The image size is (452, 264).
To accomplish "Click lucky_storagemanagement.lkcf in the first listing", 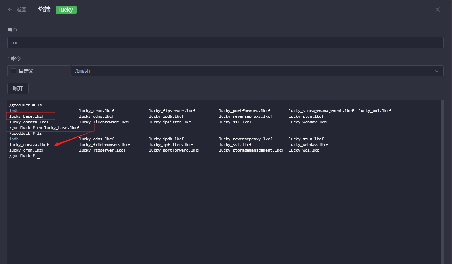I will 321,111.
